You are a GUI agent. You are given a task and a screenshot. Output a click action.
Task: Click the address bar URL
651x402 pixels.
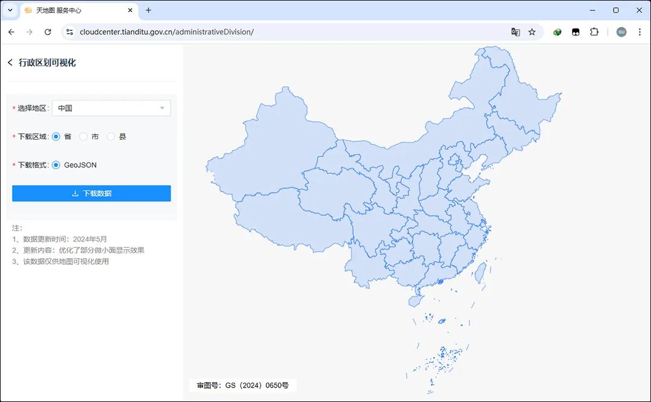pyautogui.click(x=166, y=32)
